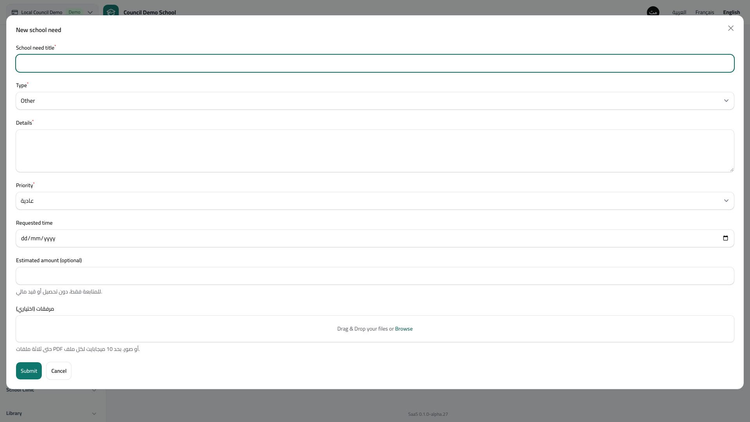
Task: Click the Estimated amount input field
Action: [375, 276]
